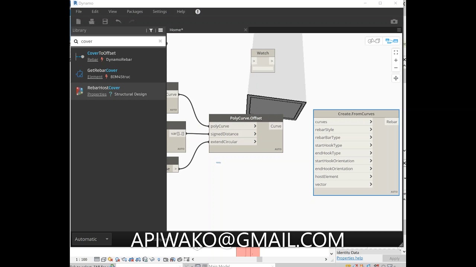Click curves input port arrow on Create.FromCurves
Image resolution: width=476 pixels, height=267 pixels.
click(371, 122)
